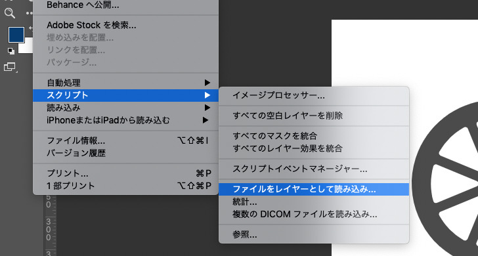Expand iPhoneまたはiPadから読み込む submenu
Viewport: 478px width, 256px height.
125,120
